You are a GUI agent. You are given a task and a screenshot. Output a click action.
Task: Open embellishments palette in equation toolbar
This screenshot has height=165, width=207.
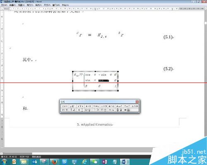[81, 106]
